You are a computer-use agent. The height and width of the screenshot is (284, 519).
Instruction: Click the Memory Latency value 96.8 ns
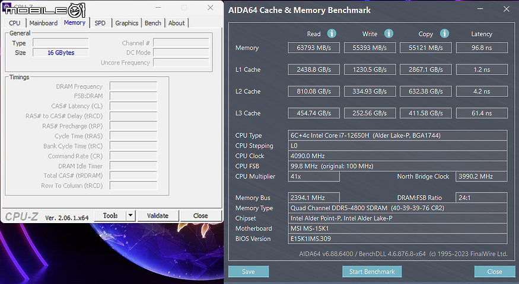482,47
